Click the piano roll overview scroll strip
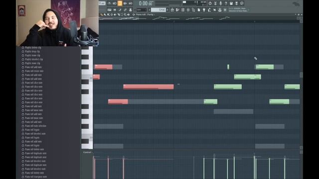 197,18
